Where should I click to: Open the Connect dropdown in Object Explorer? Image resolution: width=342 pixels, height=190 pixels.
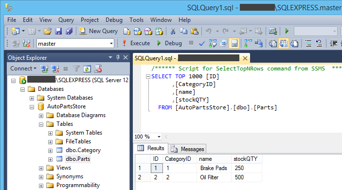(x=23, y=69)
